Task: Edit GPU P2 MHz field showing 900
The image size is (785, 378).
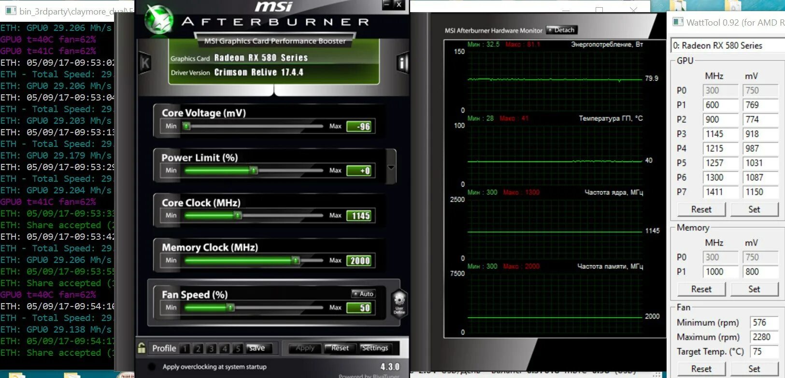Action: point(721,119)
